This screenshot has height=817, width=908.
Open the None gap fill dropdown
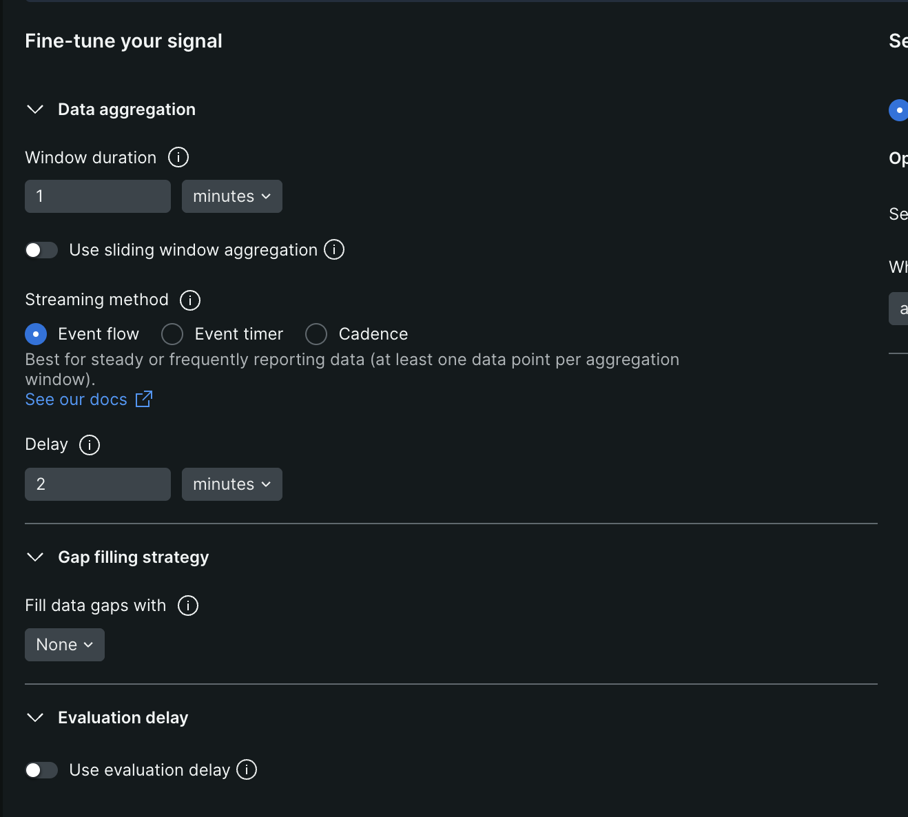pyautogui.click(x=65, y=645)
